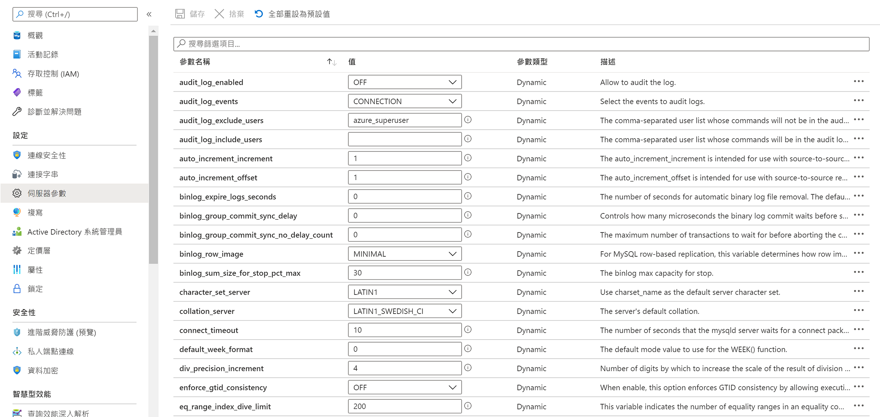Viewport: 880px width, 417px height.
Task: Click the 搜尋篩選項目 filter search box
Action: coord(521,44)
